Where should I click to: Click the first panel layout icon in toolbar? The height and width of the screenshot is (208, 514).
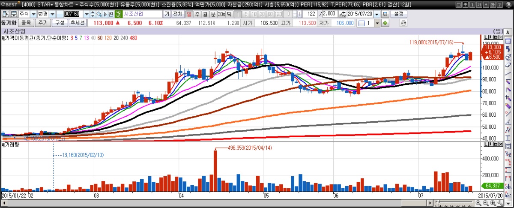tap(5, 14)
